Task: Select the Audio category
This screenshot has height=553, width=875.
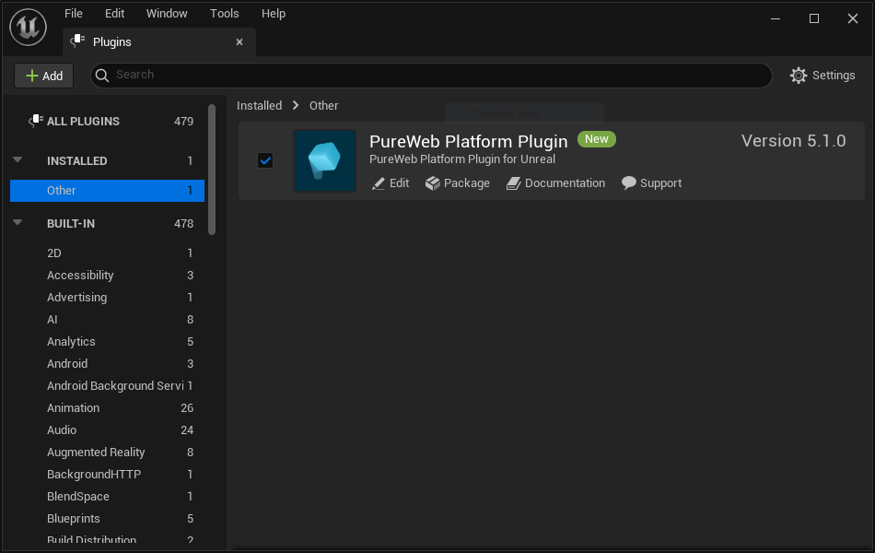Action: [107, 430]
